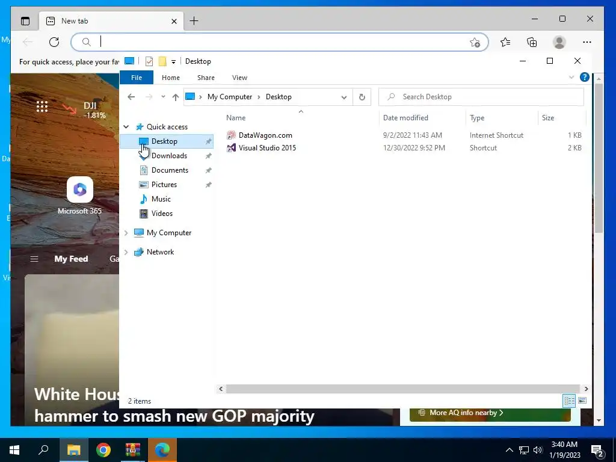
Task: Expand Network tree node
Action: click(x=126, y=252)
